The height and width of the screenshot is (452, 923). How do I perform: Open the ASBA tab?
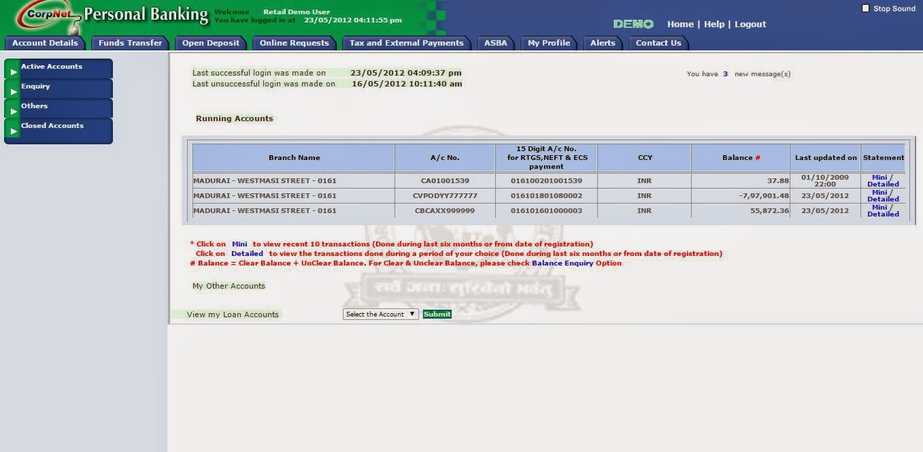click(x=496, y=43)
